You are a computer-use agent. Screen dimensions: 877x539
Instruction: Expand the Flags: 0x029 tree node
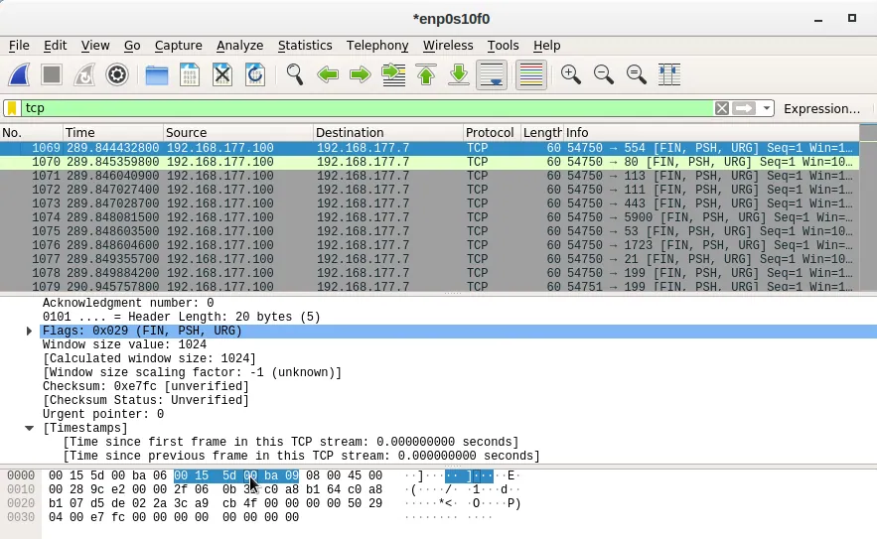click(x=29, y=331)
